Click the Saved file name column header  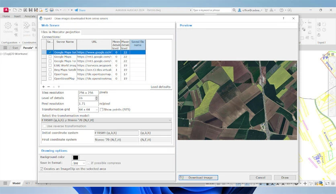[x=137, y=44]
